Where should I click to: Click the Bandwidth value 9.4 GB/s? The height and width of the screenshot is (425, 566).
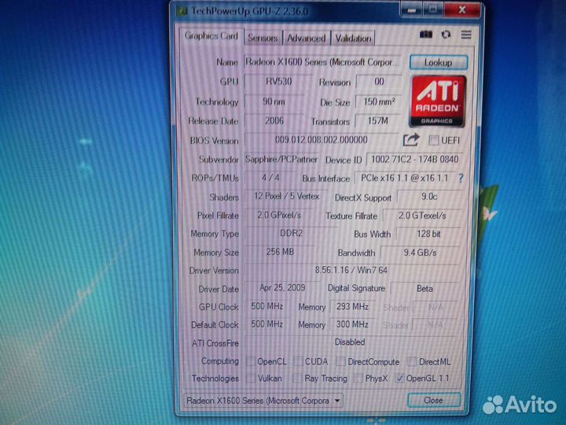click(420, 253)
